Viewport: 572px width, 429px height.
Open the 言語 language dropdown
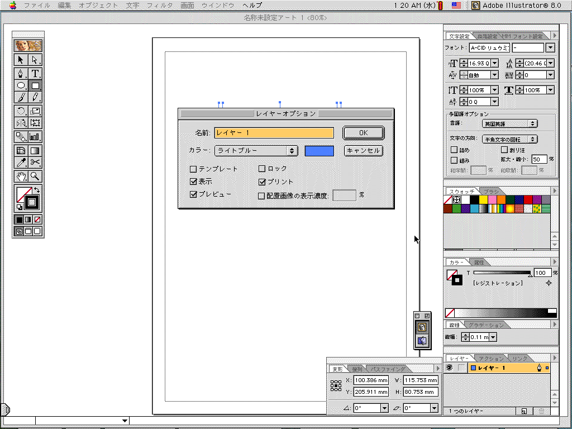[x=509, y=123]
